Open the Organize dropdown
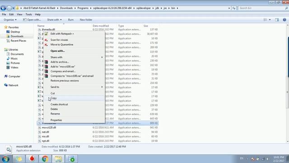The height and width of the screenshot is (163, 289). click(10, 20)
